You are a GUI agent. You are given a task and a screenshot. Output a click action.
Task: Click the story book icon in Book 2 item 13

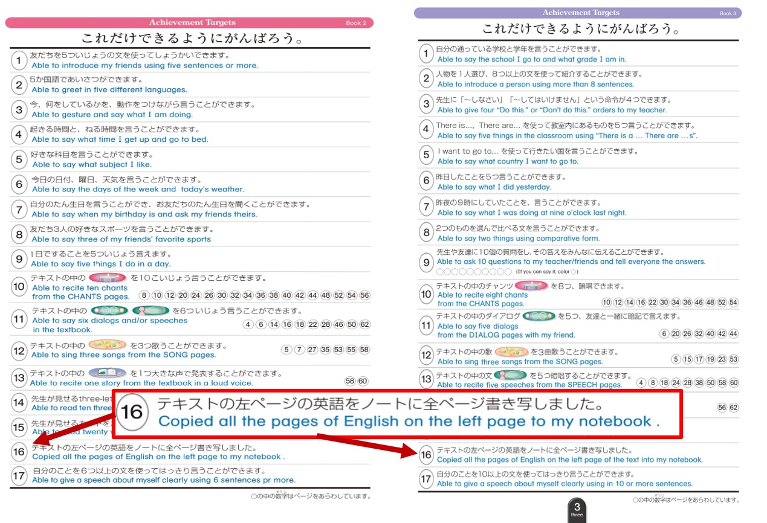point(108,373)
